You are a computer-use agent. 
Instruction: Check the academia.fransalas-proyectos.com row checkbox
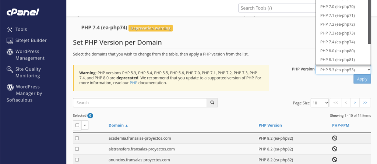pyautogui.click(x=77, y=138)
